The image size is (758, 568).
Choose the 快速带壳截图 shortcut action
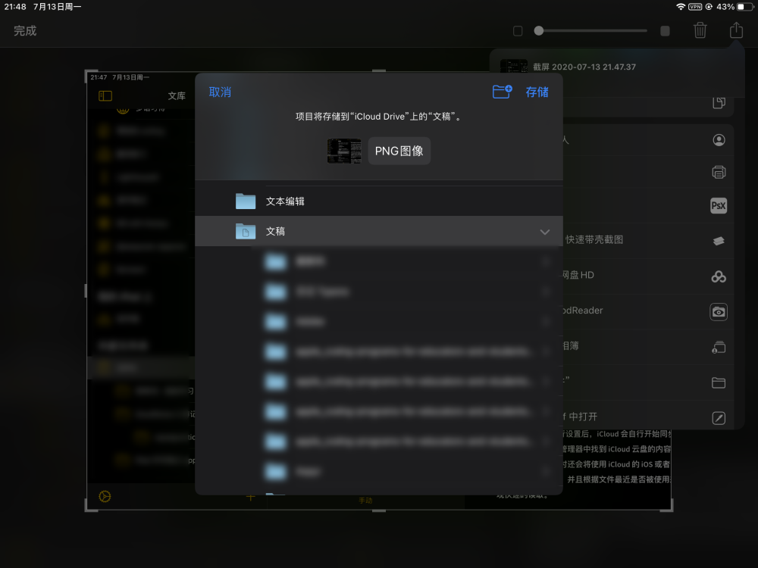point(594,239)
